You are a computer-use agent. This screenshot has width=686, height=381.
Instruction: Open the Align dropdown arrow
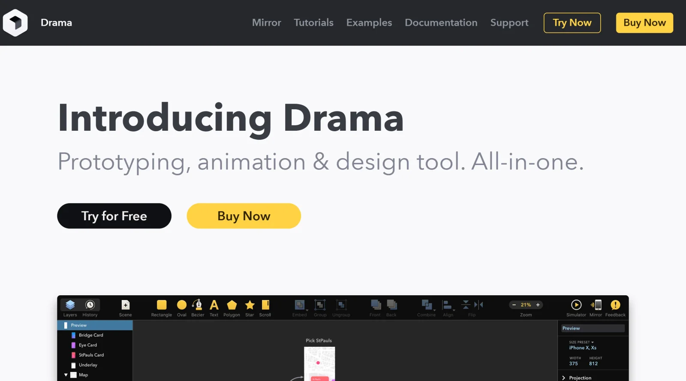click(454, 310)
